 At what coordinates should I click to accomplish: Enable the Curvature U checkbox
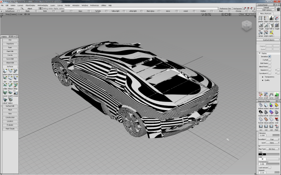tap(269, 74)
